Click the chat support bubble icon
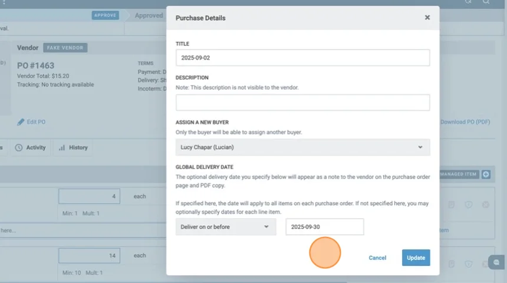 [496, 262]
